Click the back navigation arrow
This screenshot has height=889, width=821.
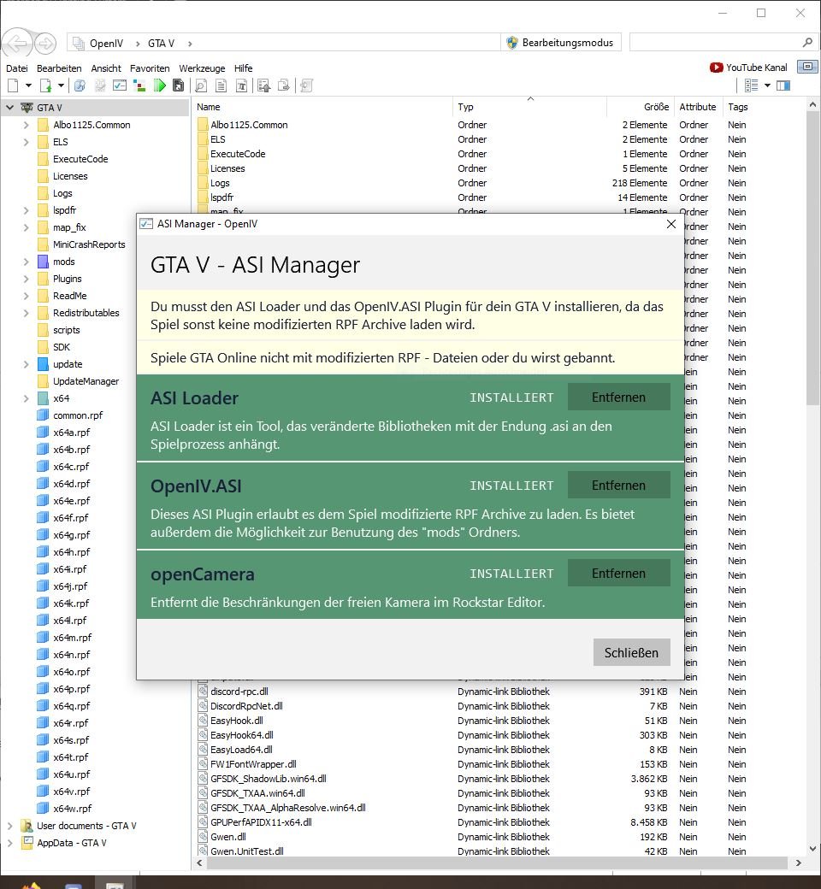coord(17,43)
